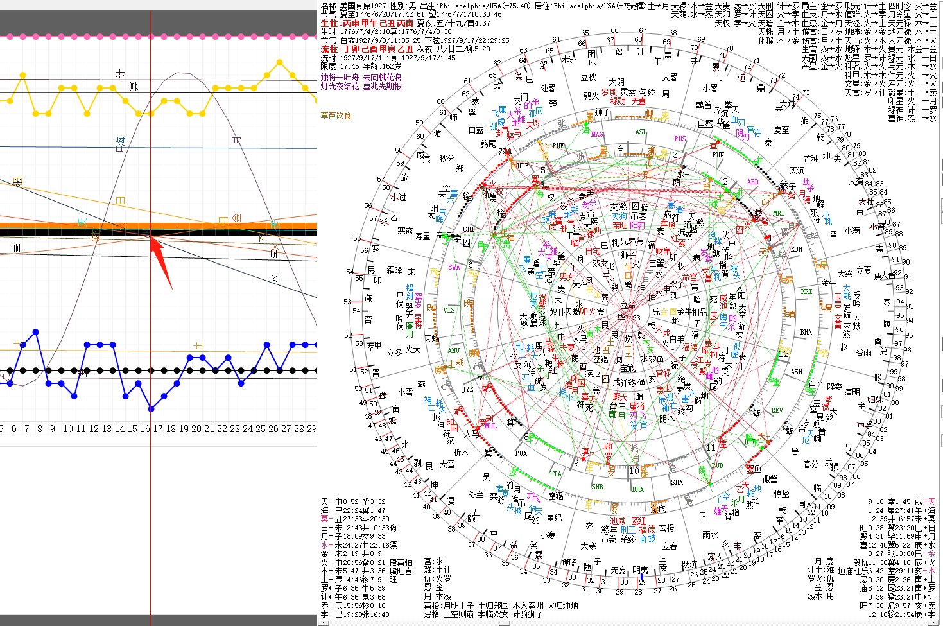Click the orange 草芦饮食 label
Image resolution: width=943 pixels, height=626 pixels.
[x=336, y=116]
